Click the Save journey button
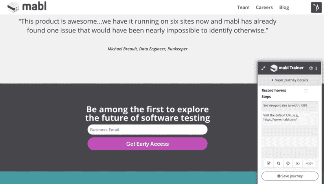Image resolution: width=324 pixels, height=184 pixels. pyautogui.click(x=290, y=176)
